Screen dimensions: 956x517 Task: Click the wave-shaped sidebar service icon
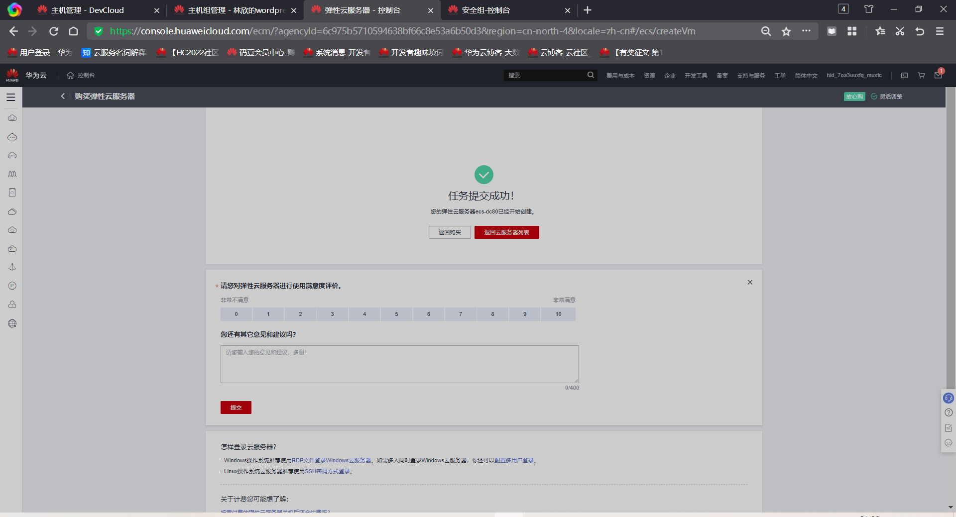[x=12, y=174]
